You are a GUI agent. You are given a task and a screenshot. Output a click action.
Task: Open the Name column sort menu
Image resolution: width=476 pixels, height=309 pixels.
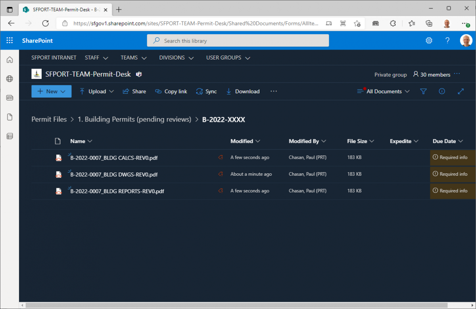pos(81,141)
